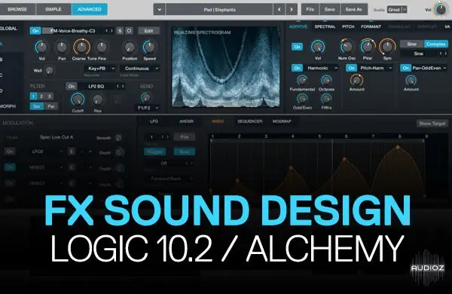Click the Octaves knob
The image size is (452, 294).
click(326, 81)
